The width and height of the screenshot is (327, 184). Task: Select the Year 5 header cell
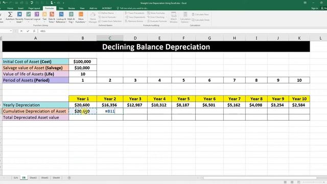pyautogui.click(x=183, y=99)
